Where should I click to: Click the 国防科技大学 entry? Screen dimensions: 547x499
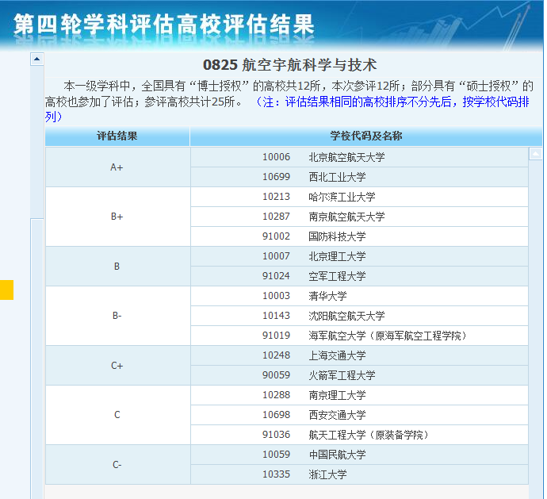(x=337, y=236)
